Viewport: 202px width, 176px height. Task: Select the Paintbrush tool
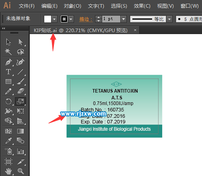click(x=21, y=81)
